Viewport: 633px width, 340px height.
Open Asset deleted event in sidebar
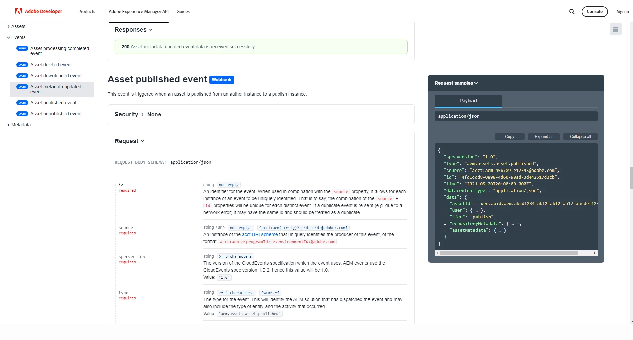click(x=51, y=65)
